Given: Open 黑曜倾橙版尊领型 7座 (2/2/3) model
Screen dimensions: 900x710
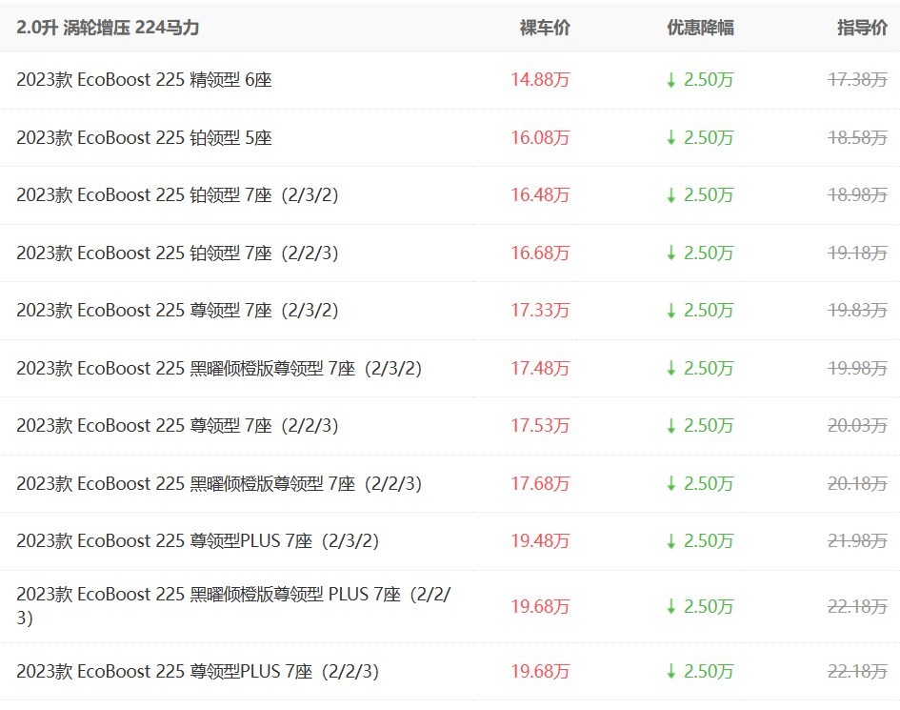Looking at the screenshot, I should click(219, 484).
